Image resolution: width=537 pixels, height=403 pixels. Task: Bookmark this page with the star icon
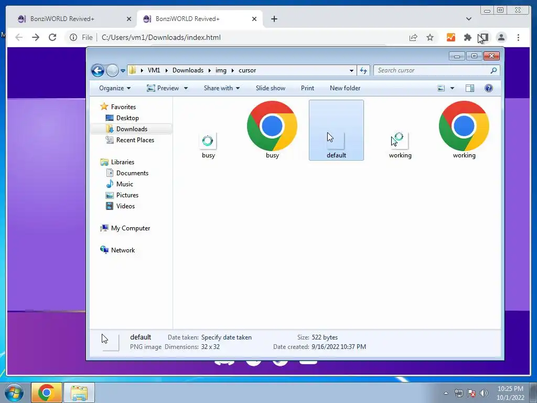tap(430, 37)
